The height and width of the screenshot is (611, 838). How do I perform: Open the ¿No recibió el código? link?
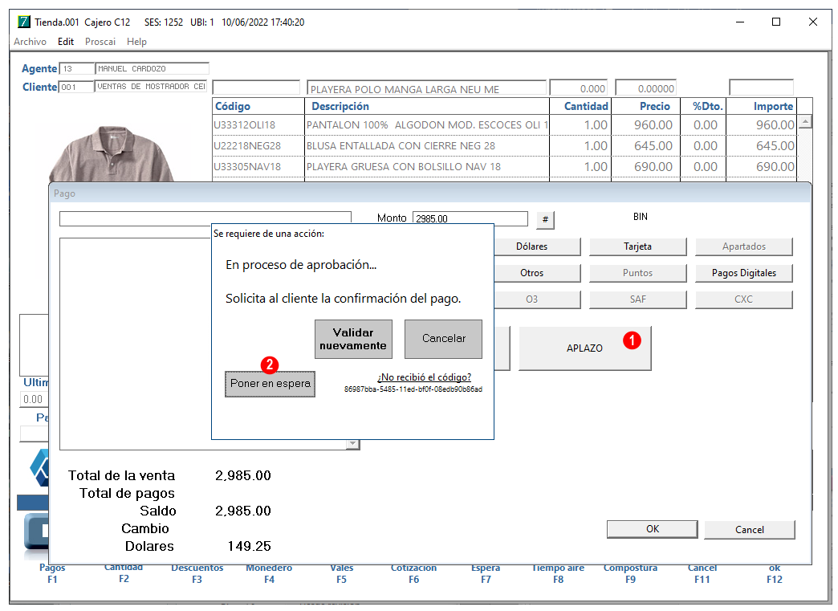(425, 377)
